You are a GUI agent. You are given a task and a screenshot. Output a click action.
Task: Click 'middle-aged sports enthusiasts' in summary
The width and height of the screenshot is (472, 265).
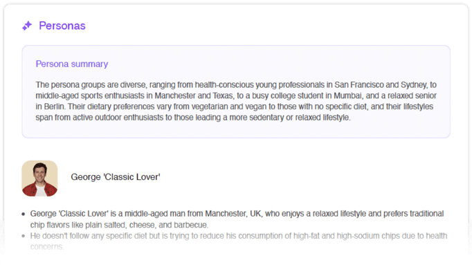(x=90, y=95)
